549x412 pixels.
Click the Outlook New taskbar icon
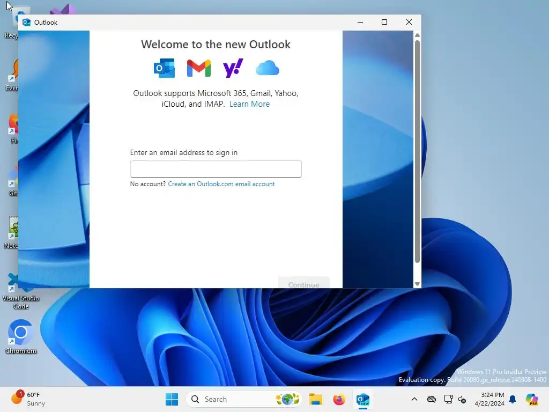[x=363, y=399]
